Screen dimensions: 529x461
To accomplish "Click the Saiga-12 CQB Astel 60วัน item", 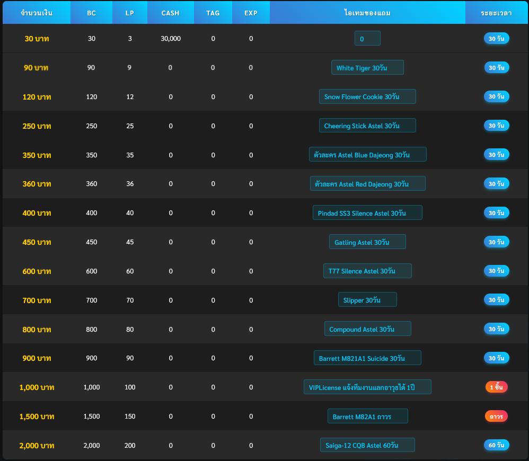I will 367,446.
